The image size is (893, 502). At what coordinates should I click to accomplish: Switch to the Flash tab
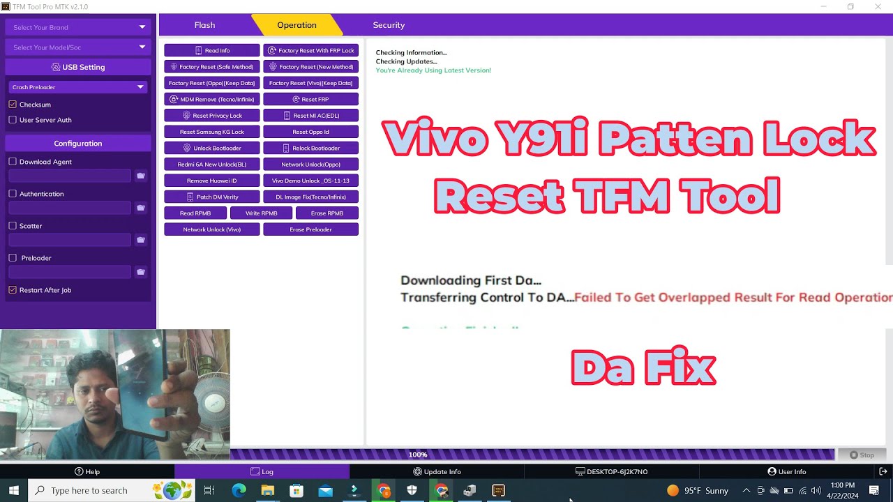[x=204, y=24]
